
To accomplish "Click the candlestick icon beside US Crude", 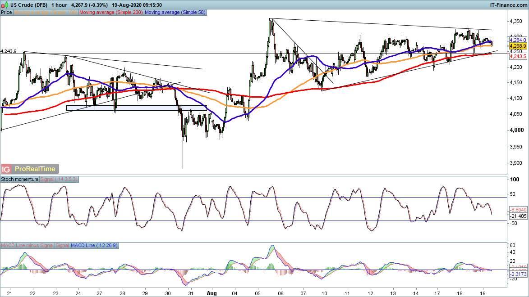I will click(x=5, y=4).
